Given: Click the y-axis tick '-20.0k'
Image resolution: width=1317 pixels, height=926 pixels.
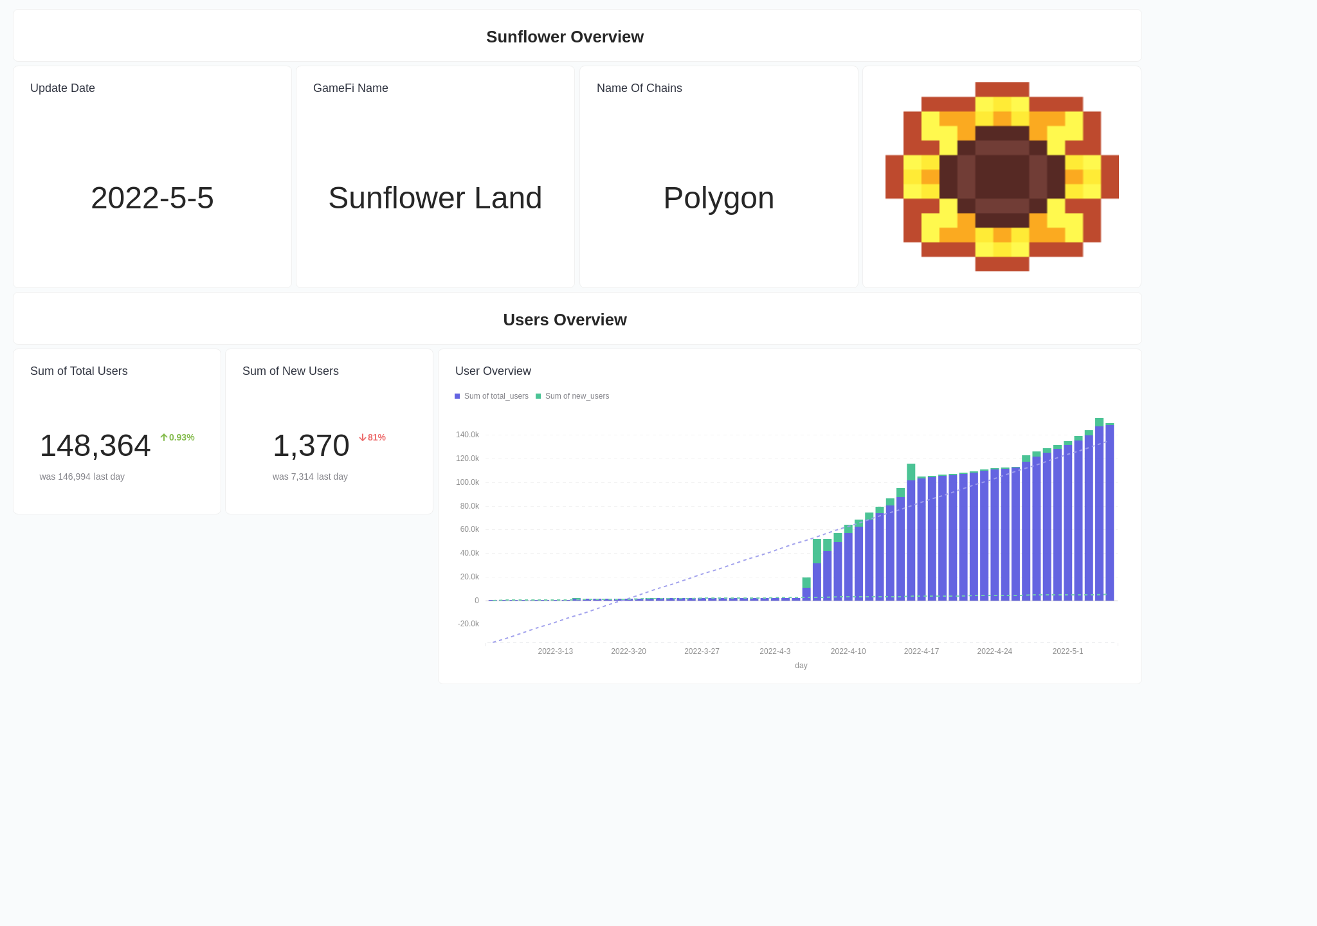Looking at the screenshot, I should tap(468, 624).
